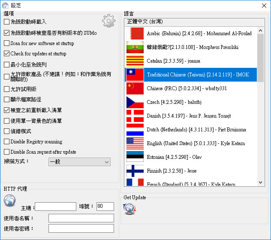
Task: Click the 正體中文 (台灣) language header
Action: coord(194,22)
